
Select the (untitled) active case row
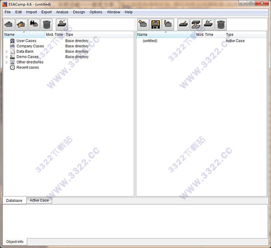pyautogui.click(x=150, y=41)
